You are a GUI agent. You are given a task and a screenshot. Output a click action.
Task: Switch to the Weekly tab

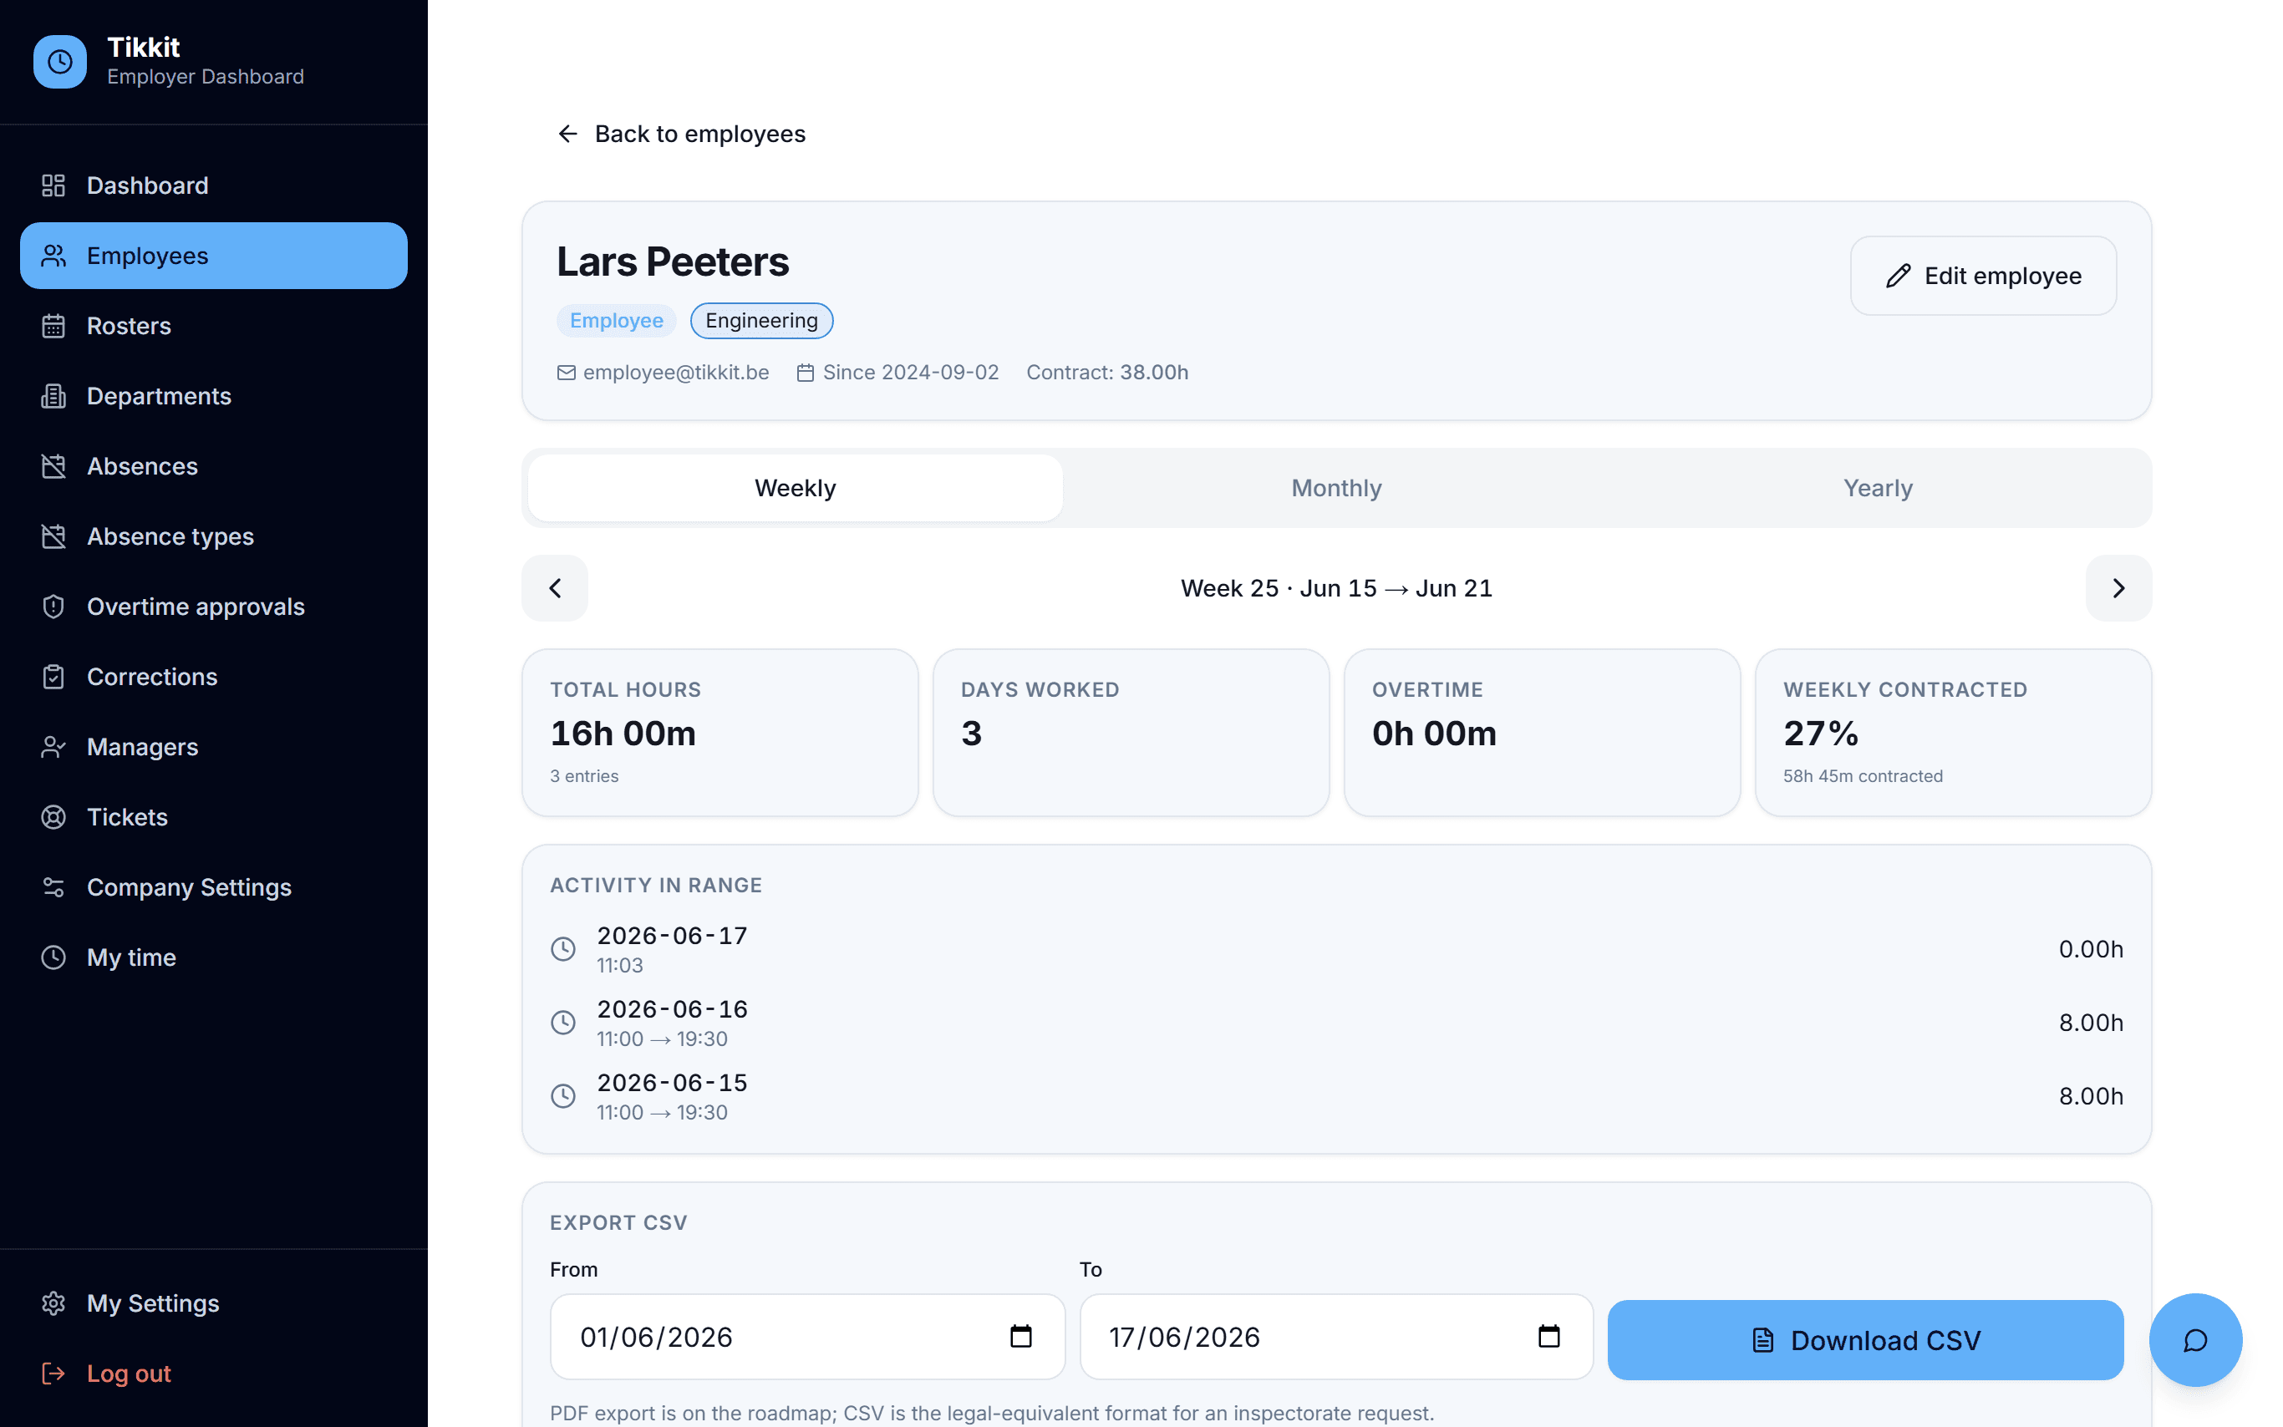point(795,488)
